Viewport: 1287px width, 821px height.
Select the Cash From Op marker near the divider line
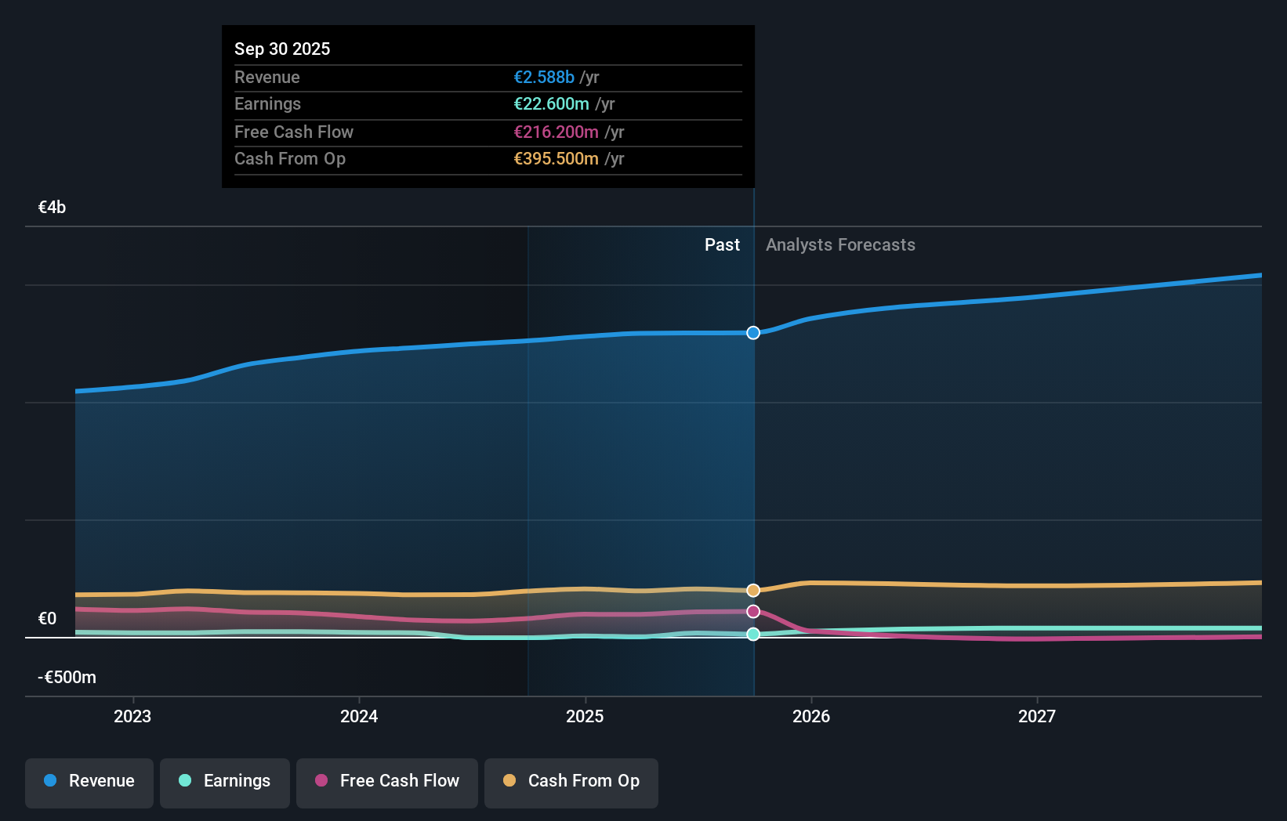pyautogui.click(x=753, y=590)
